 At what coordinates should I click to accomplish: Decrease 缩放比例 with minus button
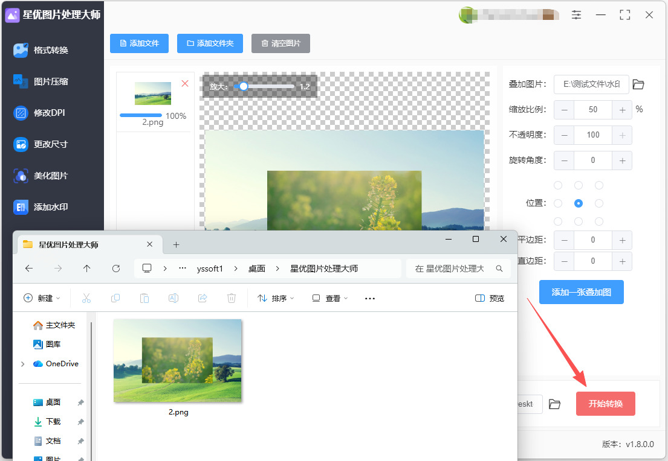click(x=565, y=110)
